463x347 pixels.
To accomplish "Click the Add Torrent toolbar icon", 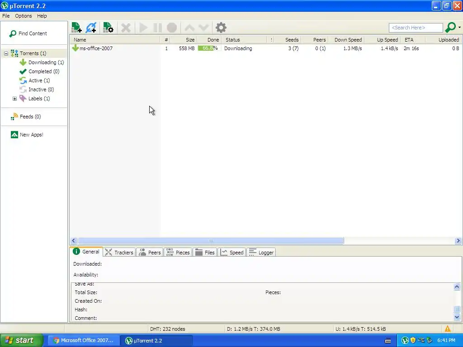I will 76,28.
